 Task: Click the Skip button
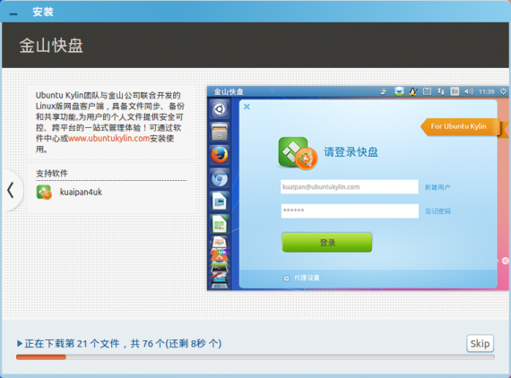coord(480,343)
